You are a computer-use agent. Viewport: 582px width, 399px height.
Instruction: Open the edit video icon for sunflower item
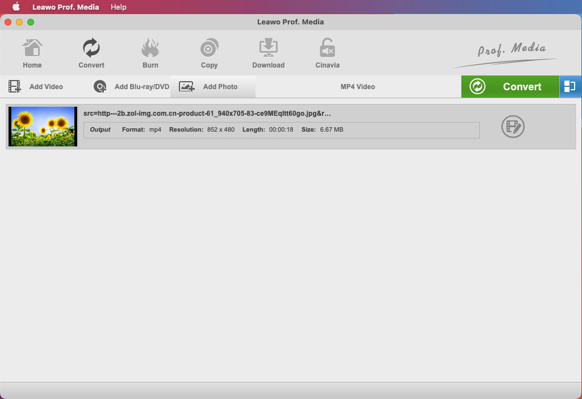[x=513, y=127]
